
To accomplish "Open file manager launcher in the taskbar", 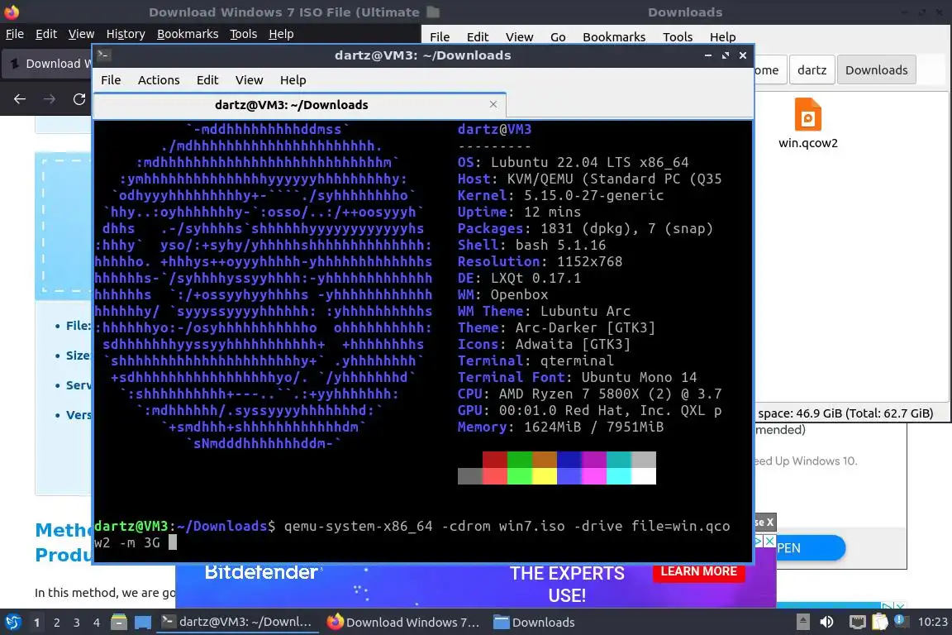I will (119, 623).
